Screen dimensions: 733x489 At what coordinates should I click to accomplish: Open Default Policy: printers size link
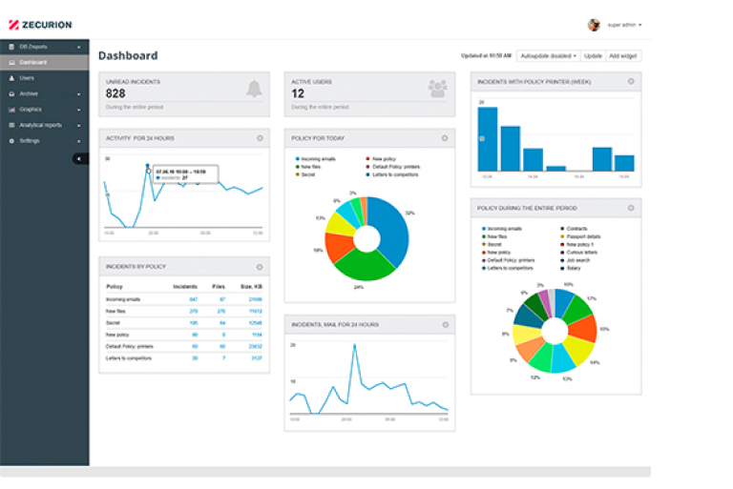(255, 347)
